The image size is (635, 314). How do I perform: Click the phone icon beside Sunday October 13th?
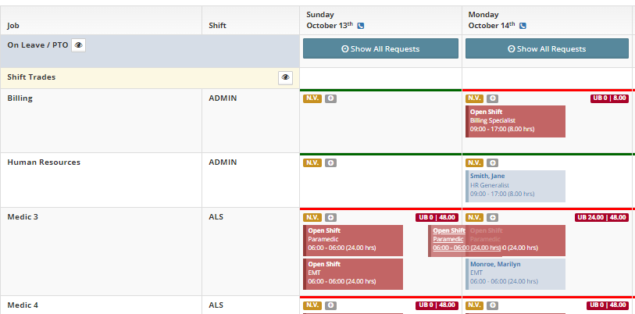pyautogui.click(x=361, y=25)
